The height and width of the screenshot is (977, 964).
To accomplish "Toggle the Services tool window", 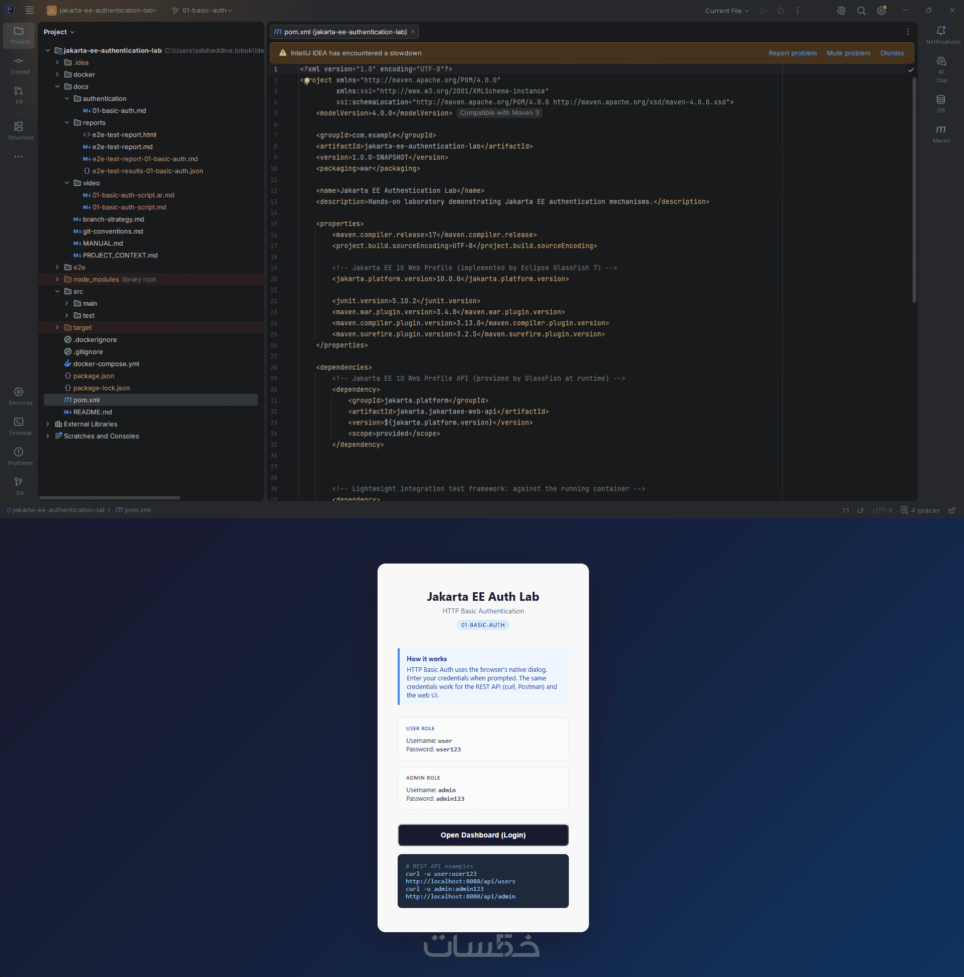I will [x=19, y=396].
